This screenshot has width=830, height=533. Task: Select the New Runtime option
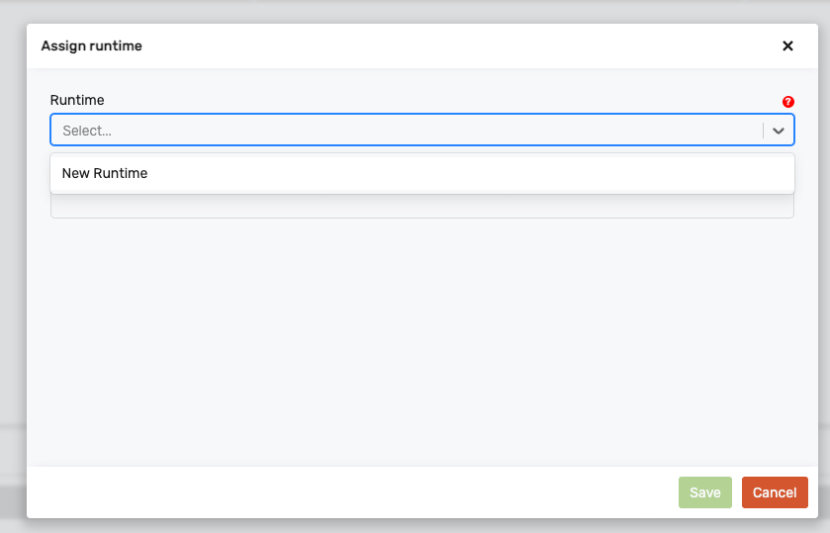tap(105, 173)
